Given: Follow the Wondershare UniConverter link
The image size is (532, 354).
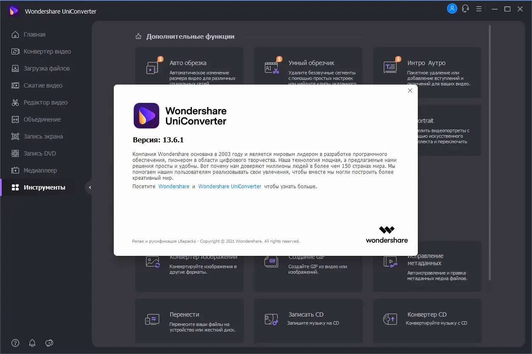Looking at the screenshot, I should click(230, 187).
